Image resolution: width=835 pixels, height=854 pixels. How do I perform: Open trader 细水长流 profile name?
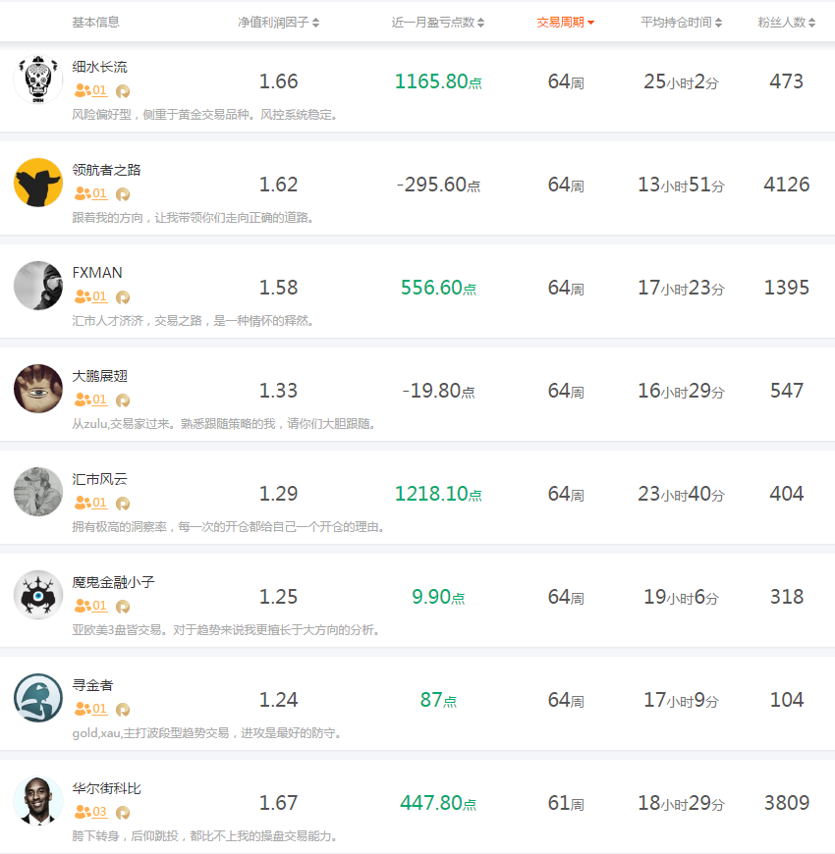coord(100,67)
